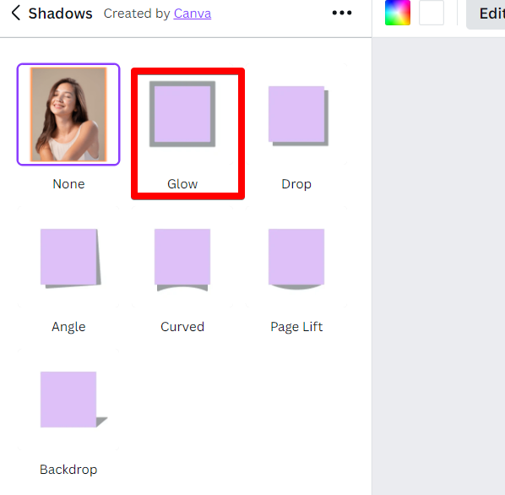505x495 pixels.
Task: Open the rainbow color picker swatch
Action: tap(398, 13)
